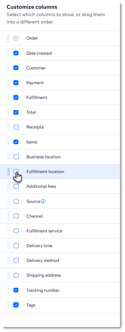Click the 'Customize columns' heading
Viewport: 125px width, 332px height.
click(x=32, y=7)
